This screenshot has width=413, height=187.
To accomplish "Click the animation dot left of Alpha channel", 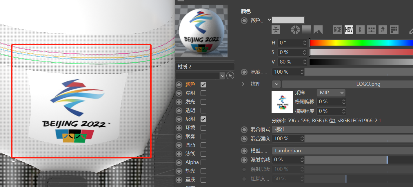I will coord(179,162).
